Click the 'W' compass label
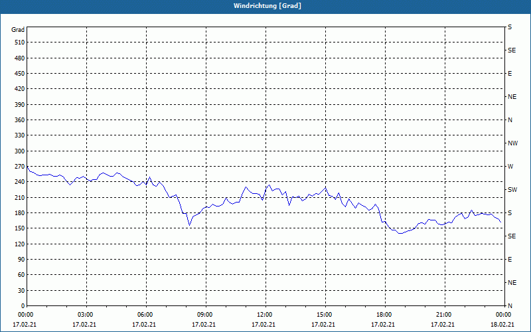Viewport: 531px width, 332px height. 510,167
